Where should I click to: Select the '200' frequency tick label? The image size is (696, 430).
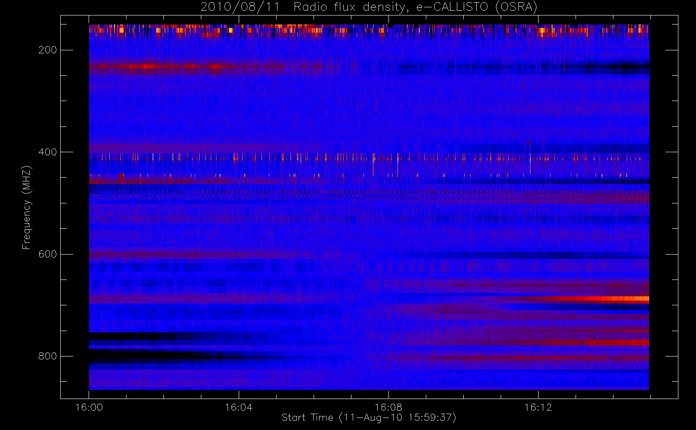pyautogui.click(x=47, y=50)
